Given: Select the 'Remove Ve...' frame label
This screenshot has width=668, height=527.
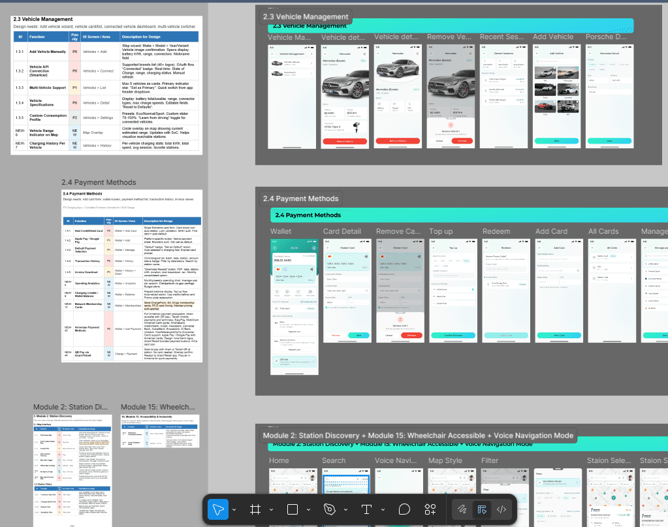Looking at the screenshot, I should 449,37.
